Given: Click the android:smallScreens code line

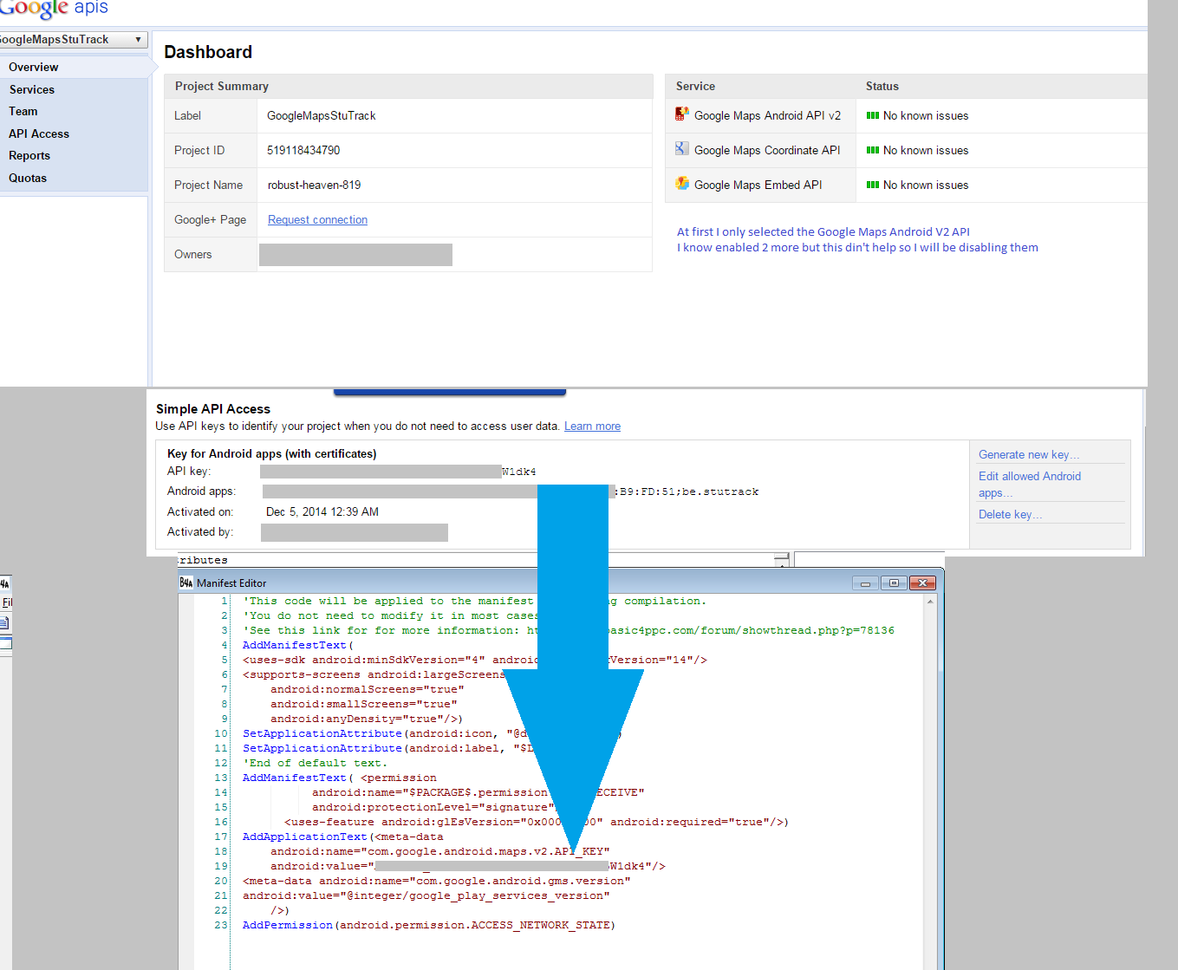Looking at the screenshot, I should pyautogui.click(x=363, y=704).
